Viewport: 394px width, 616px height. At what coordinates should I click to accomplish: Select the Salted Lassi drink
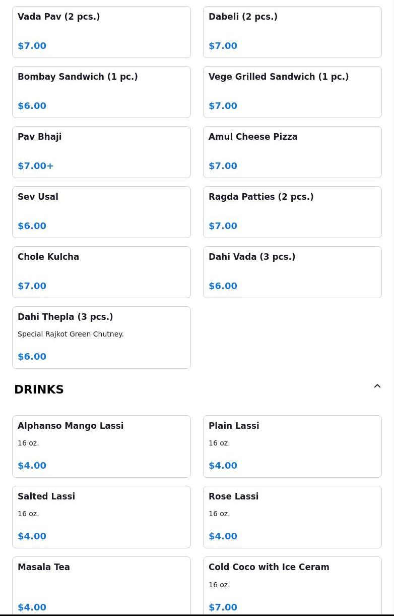101,517
